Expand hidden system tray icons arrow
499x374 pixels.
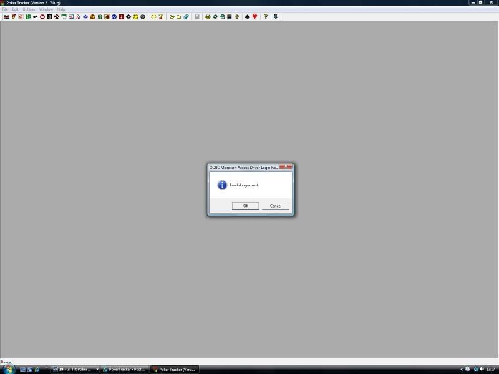462,369
